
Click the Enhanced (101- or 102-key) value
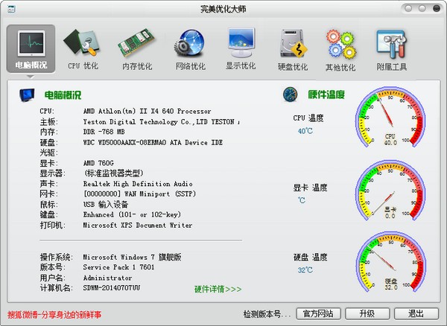click(x=132, y=214)
